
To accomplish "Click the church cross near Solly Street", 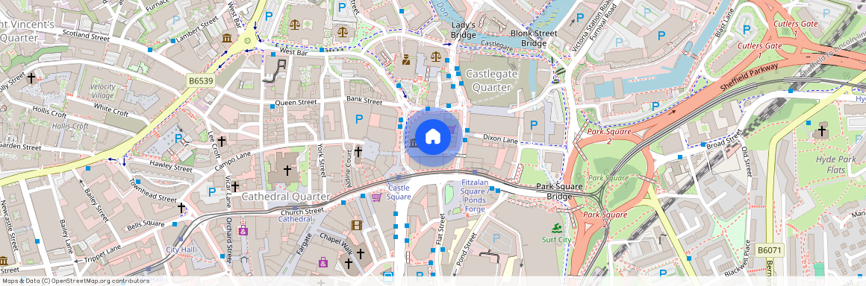I will point(31,78).
